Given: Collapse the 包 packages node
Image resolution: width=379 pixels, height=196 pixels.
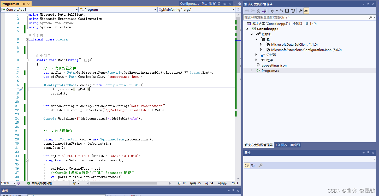Looking at the screenshot, I should [257, 39].
